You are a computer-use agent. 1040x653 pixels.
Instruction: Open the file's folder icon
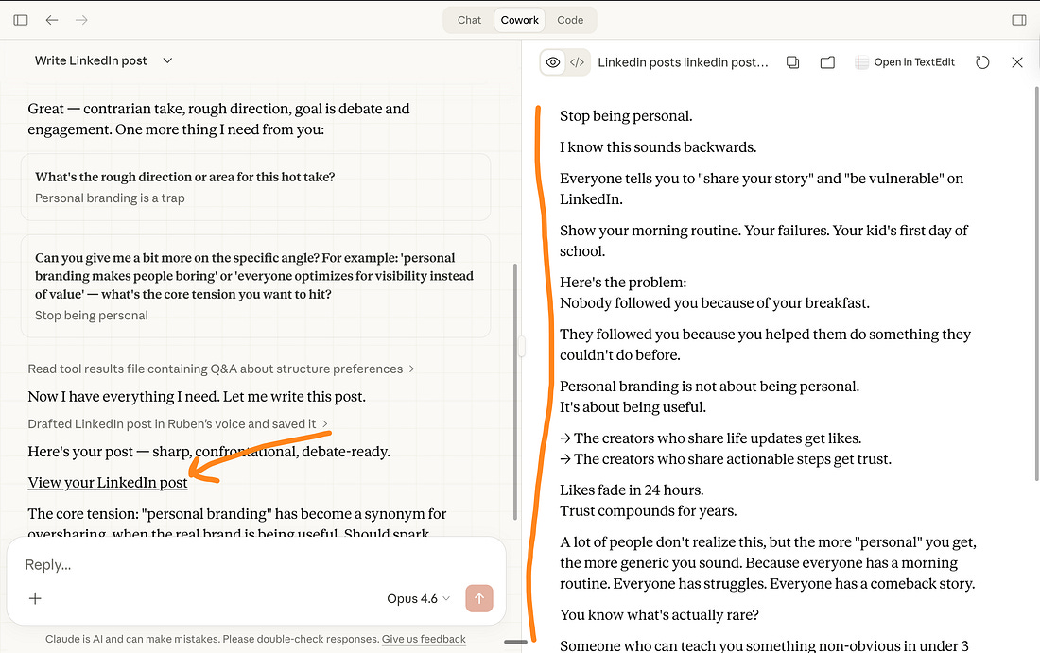coord(827,62)
